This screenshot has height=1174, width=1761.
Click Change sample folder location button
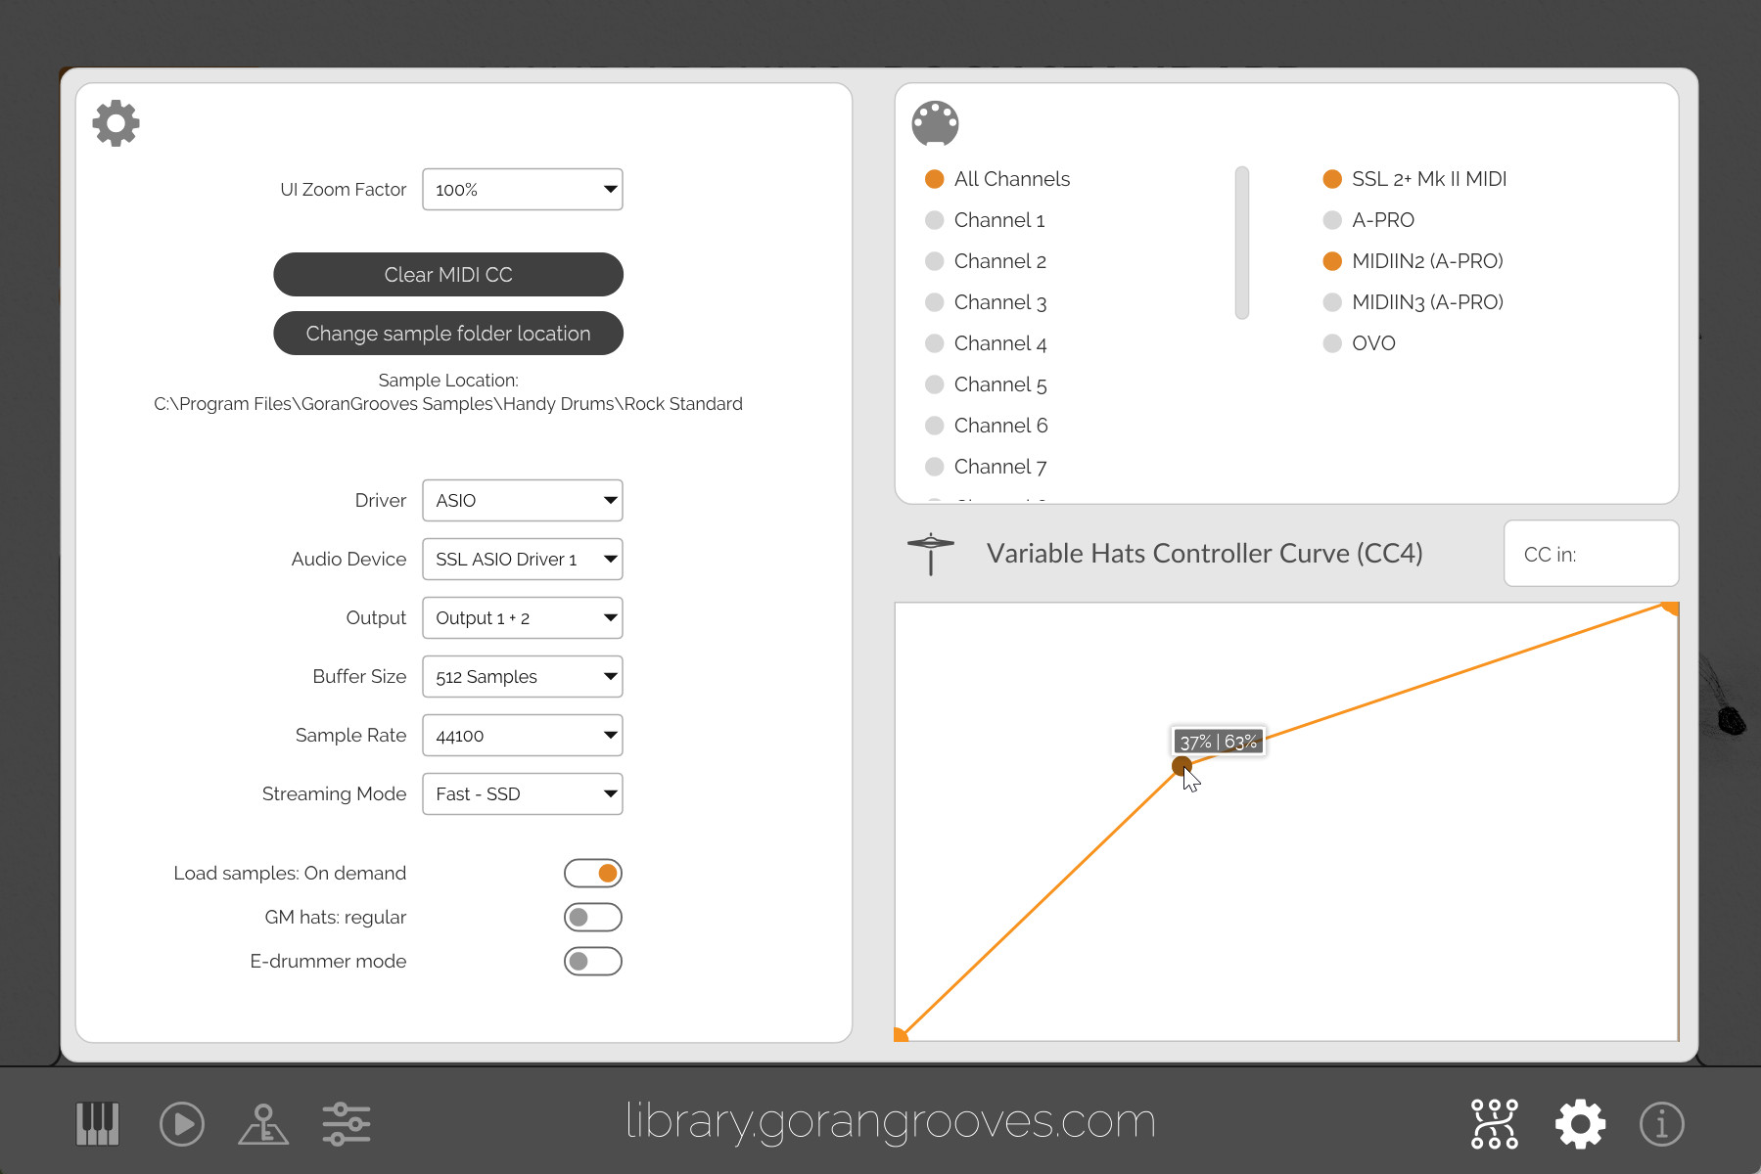[x=448, y=334]
